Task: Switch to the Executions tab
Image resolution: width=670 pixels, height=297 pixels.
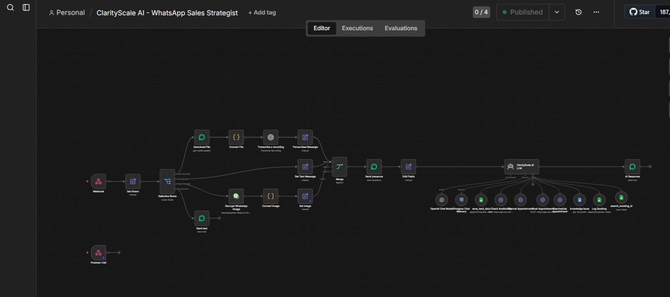Action: tap(357, 28)
